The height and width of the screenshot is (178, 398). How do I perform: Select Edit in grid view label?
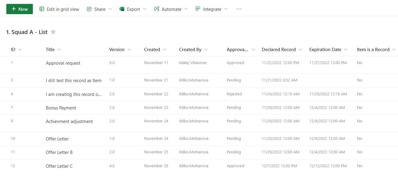pyautogui.click(x=63, y=9)
